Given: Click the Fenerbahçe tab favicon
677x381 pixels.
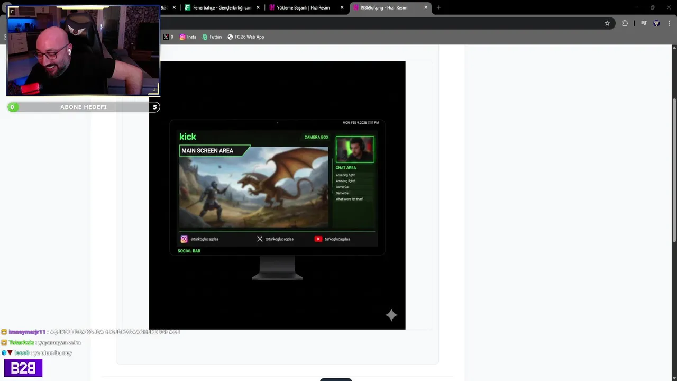Looking at the screenshot, I should [187, 7].
